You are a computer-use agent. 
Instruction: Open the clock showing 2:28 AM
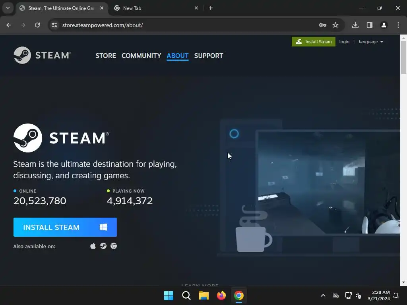pyautogui.click(x=379, y=295)
